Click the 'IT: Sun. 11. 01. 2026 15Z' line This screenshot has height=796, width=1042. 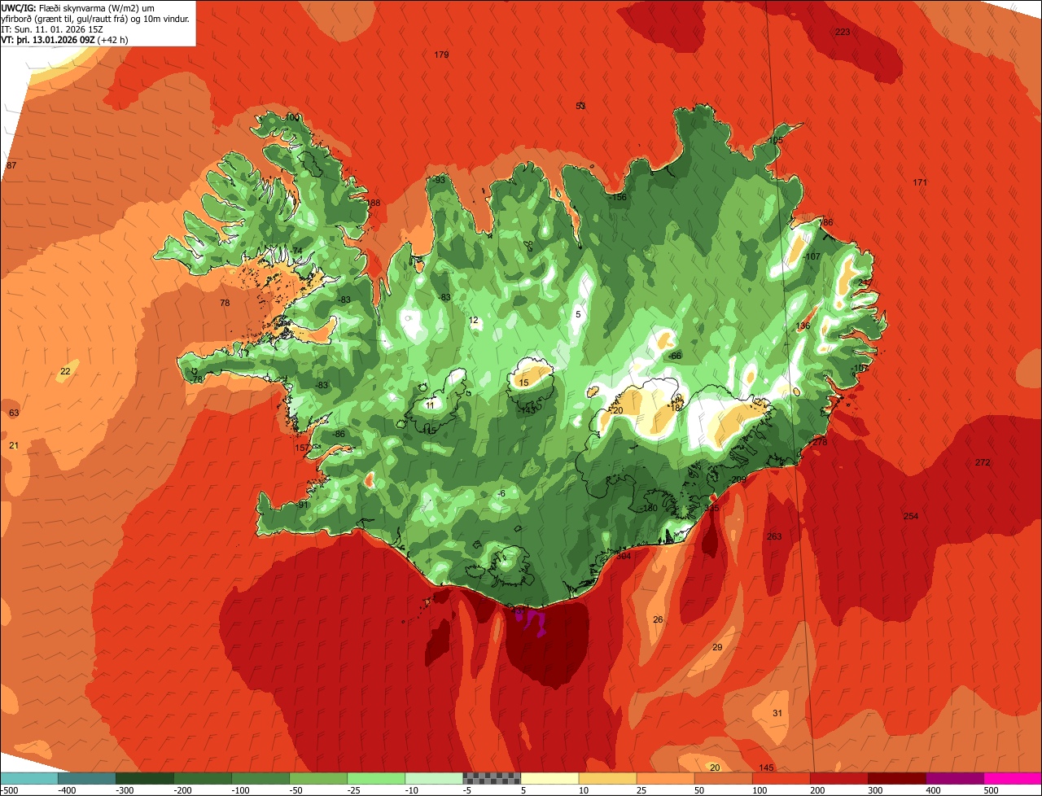coord(52,29)
